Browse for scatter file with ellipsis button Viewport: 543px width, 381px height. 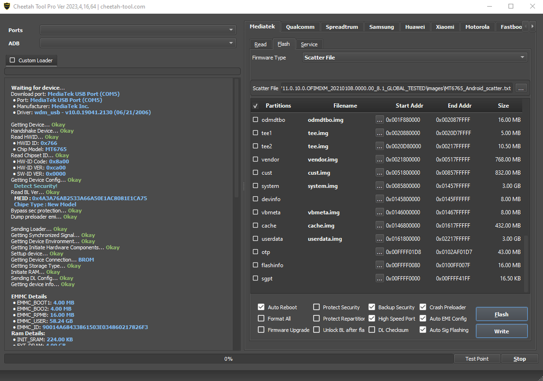521,88
